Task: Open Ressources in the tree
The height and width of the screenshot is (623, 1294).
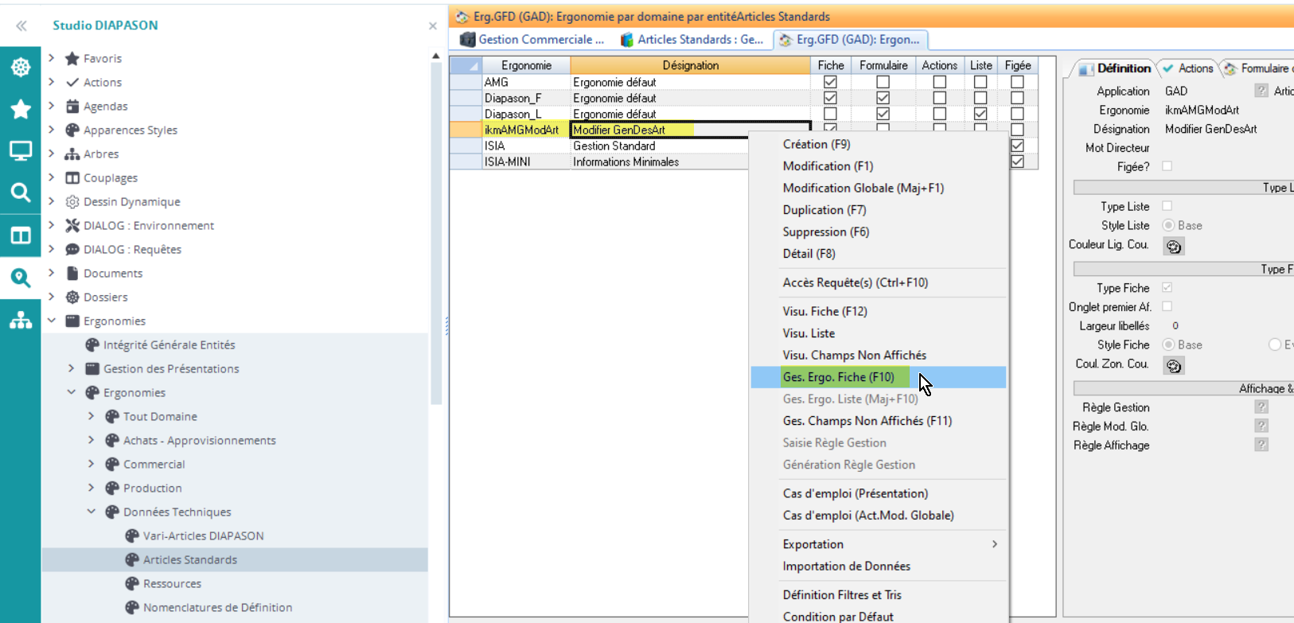Action: pyautogui.click(x=172, y=583)
